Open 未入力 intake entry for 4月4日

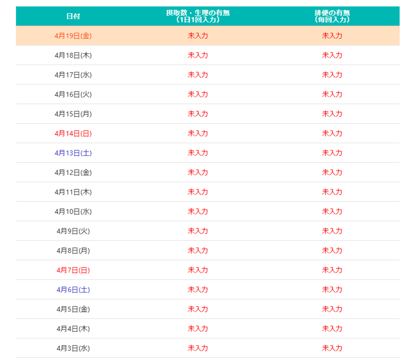click(x=198, y=329)
